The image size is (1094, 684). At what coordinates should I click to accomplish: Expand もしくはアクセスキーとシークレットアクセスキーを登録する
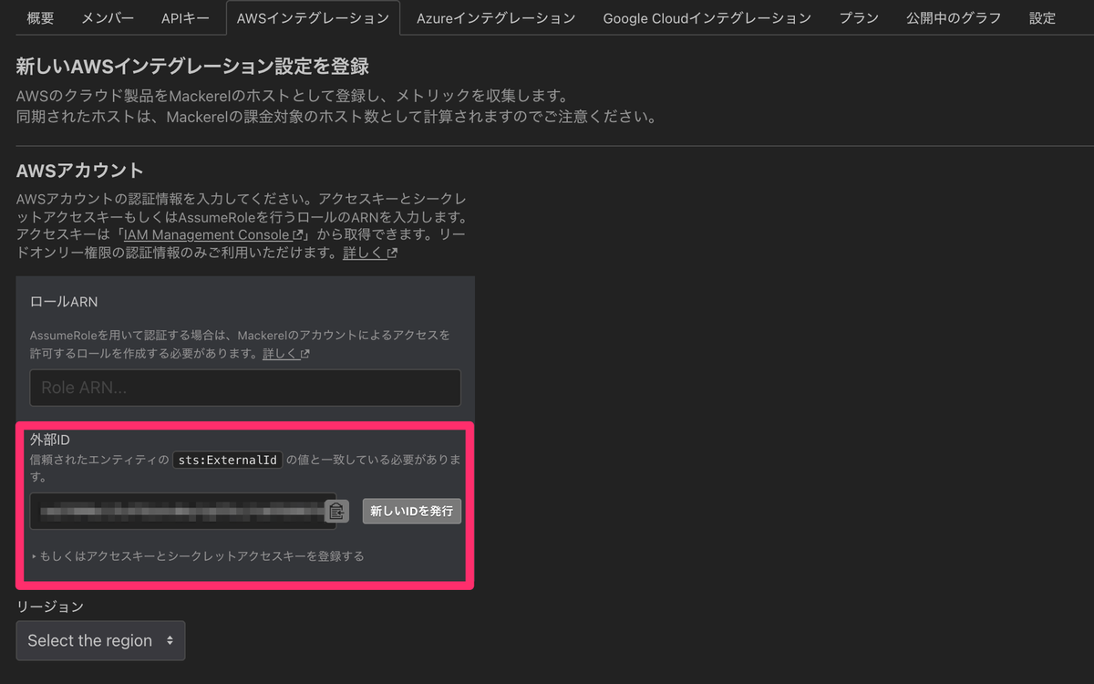[x=198, y=556]
